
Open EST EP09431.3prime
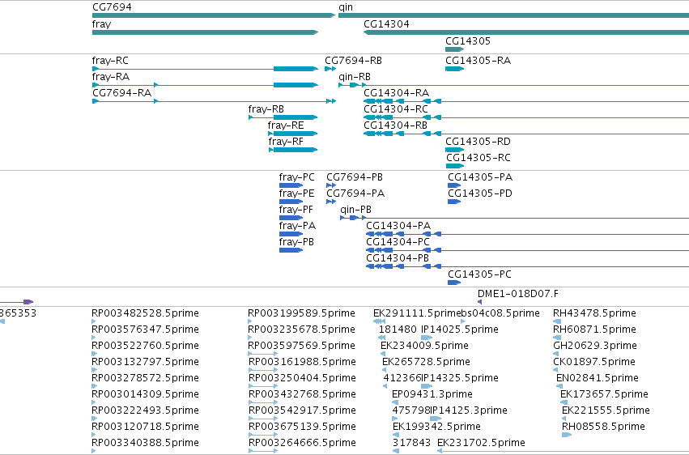coord(432,394)
